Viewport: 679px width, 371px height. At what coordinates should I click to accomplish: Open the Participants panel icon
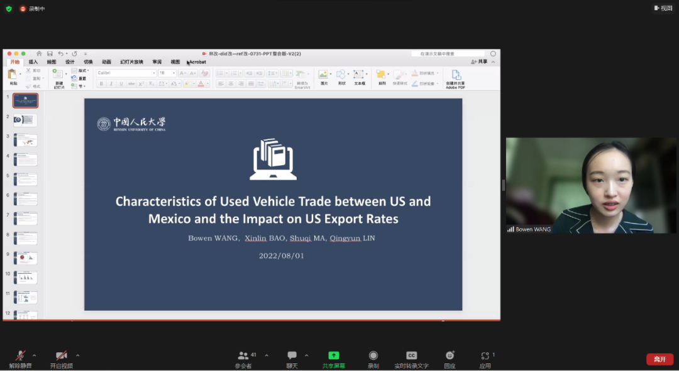(x=243, y=356)
